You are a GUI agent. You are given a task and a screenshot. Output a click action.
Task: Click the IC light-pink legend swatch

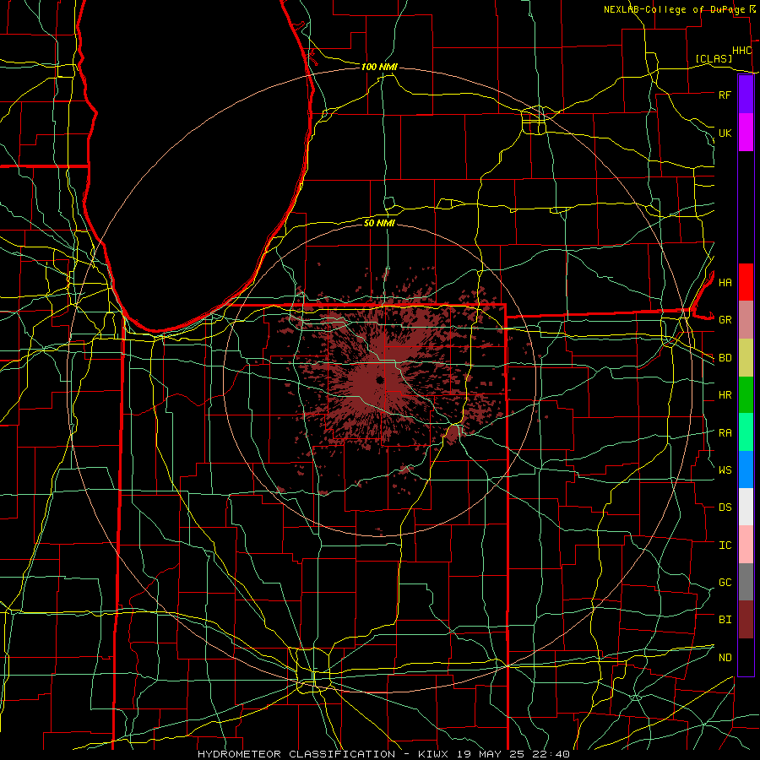tap(746, 545)
